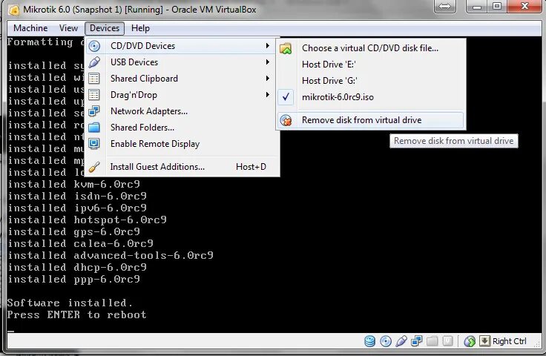Click the Host+D shortcut label
Screen dimensions: 546x356
251,167
